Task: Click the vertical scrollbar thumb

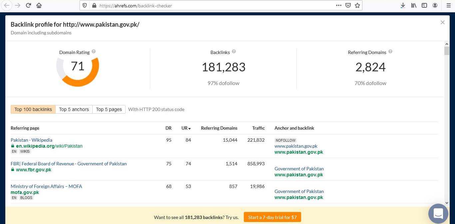Action: [x=447, y=51]
